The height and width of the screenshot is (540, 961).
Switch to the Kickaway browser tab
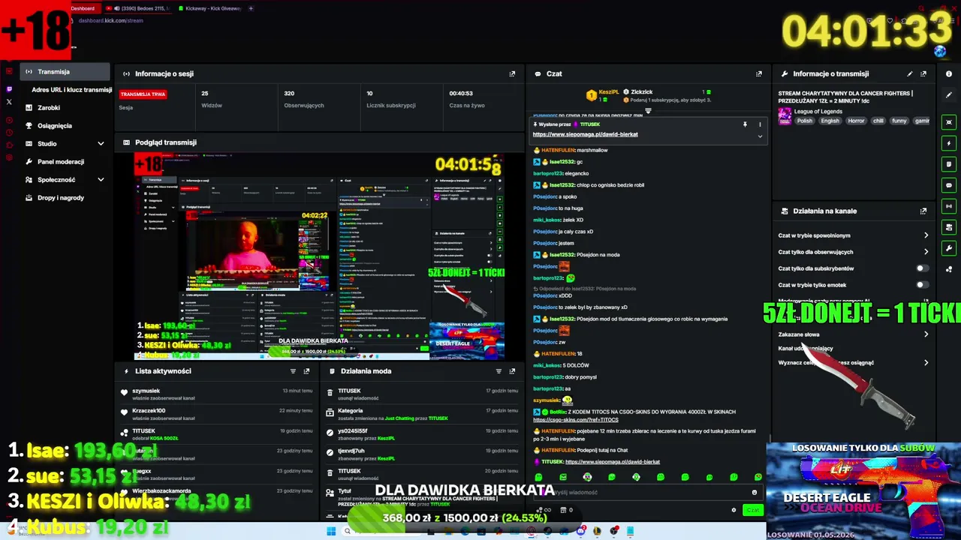click(x=210, y=8)
